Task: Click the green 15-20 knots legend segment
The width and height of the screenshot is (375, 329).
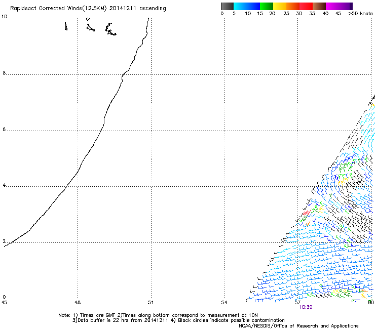Action: click(267, 6)
